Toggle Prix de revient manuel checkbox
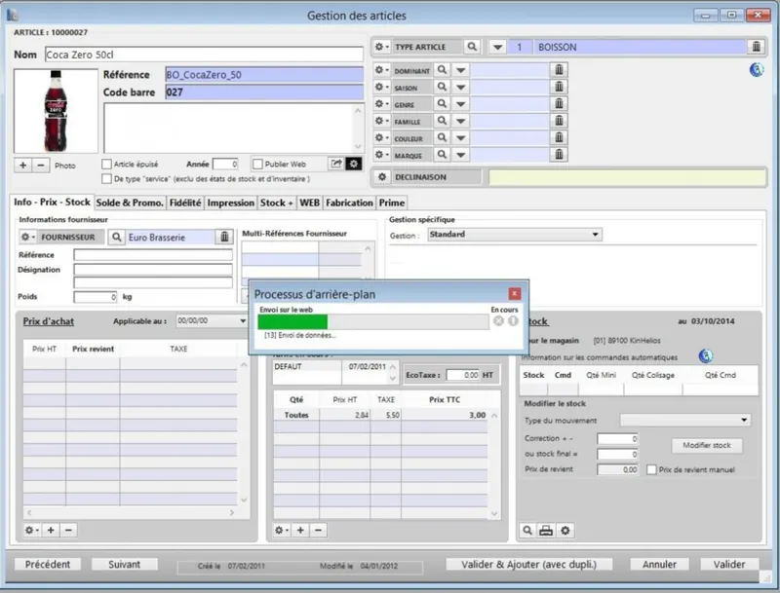Screen dimensions: 780x593 [651, 469]
